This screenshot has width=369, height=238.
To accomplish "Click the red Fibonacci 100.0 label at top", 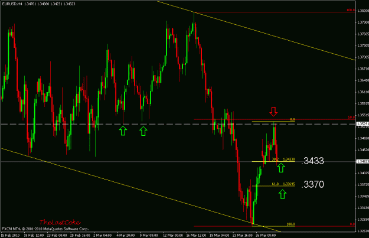I will (x=351, y=10).
